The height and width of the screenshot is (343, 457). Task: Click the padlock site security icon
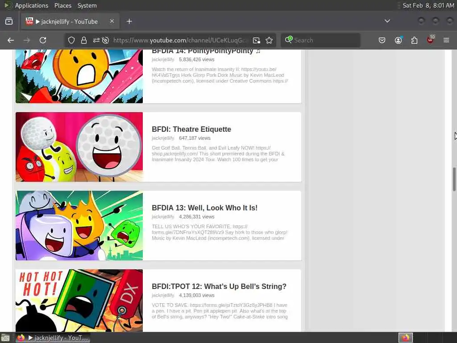click(x=84, y=40)
